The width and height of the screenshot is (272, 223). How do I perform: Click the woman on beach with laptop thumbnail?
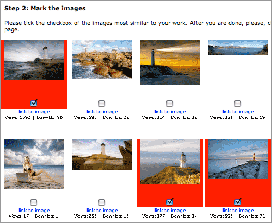click(x=34, y=164)
